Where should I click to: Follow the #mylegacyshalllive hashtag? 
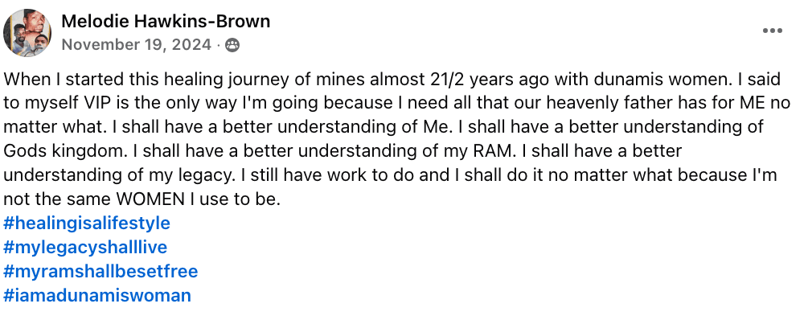[x=85, y=247]
